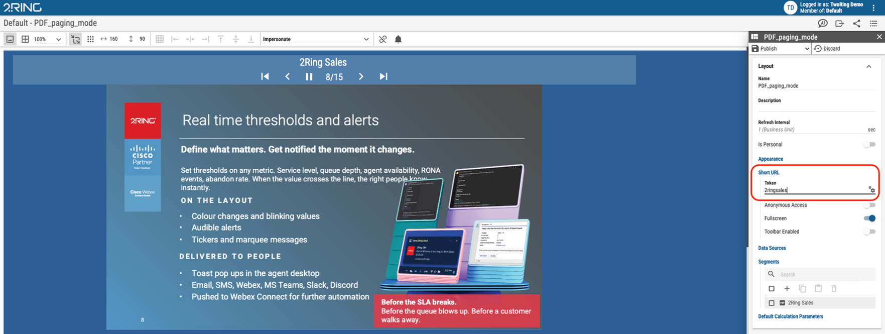Click the delete segment trash icon

pyautogui.click(x=834, y=289)
